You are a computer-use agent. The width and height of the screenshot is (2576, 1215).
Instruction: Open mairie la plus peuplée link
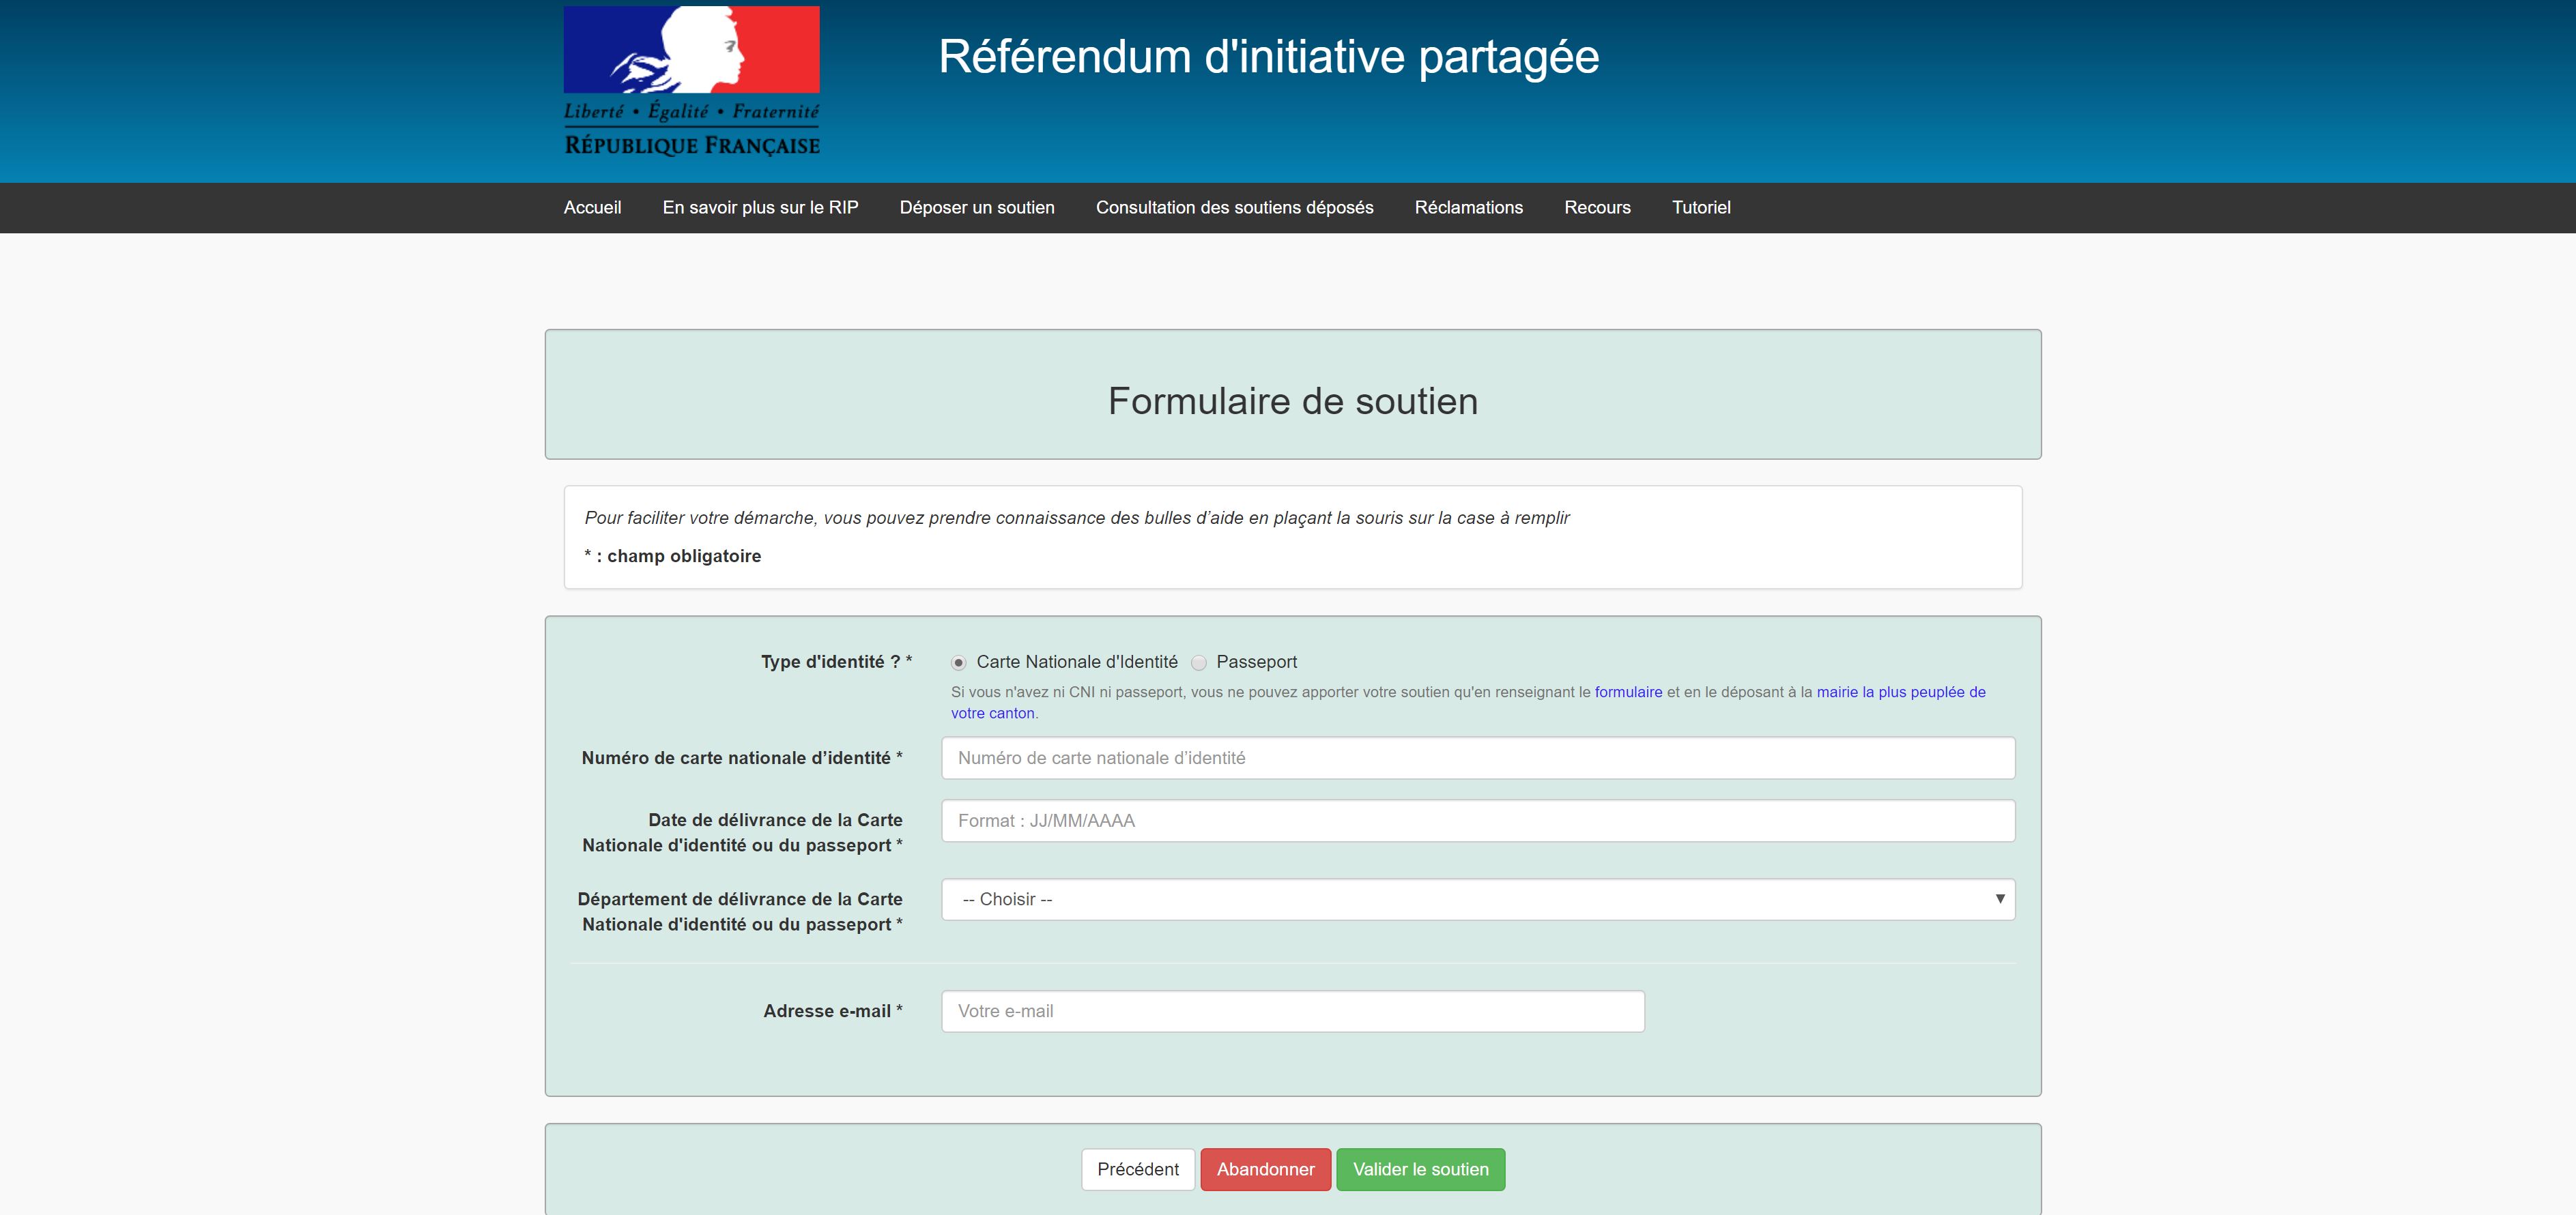[1467, 703]
